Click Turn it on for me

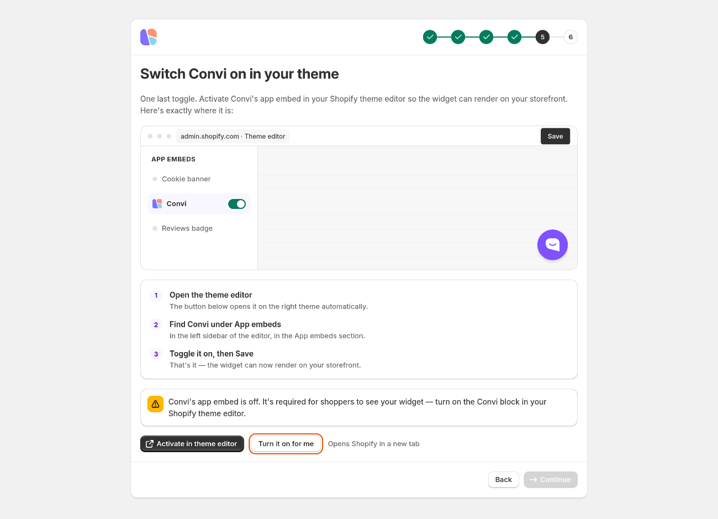(286, 444)
